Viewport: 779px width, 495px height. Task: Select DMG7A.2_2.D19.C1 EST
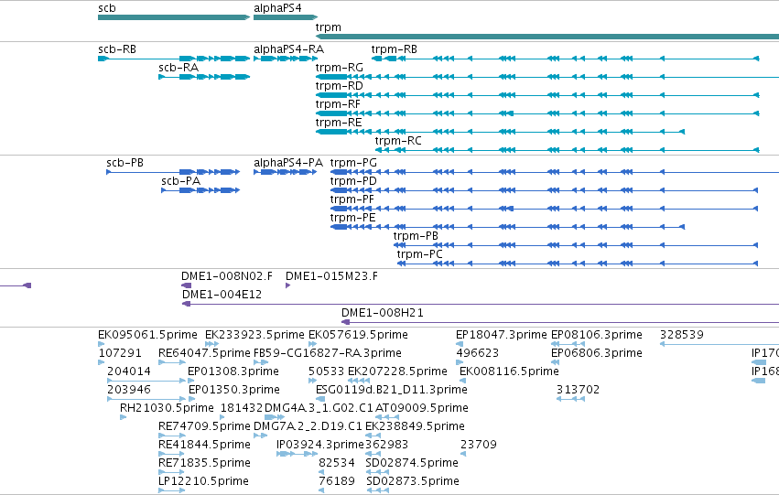tap(261, 436)
